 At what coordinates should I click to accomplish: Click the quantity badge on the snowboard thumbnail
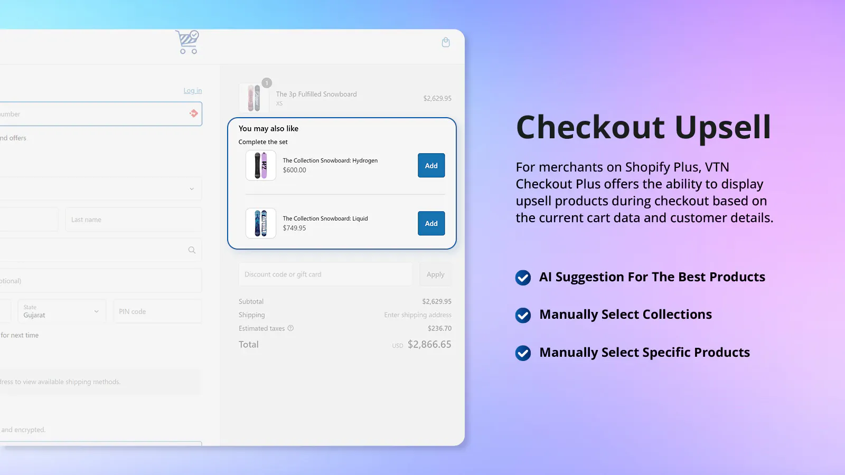tap(267, 83)
